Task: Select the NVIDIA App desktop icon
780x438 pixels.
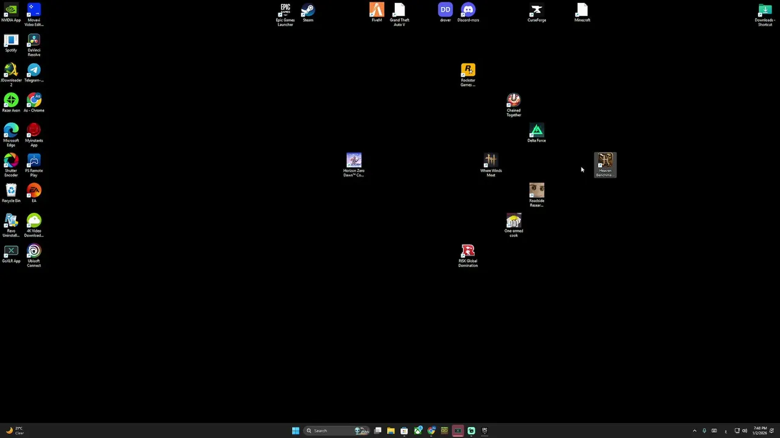Action: point(11,13)
